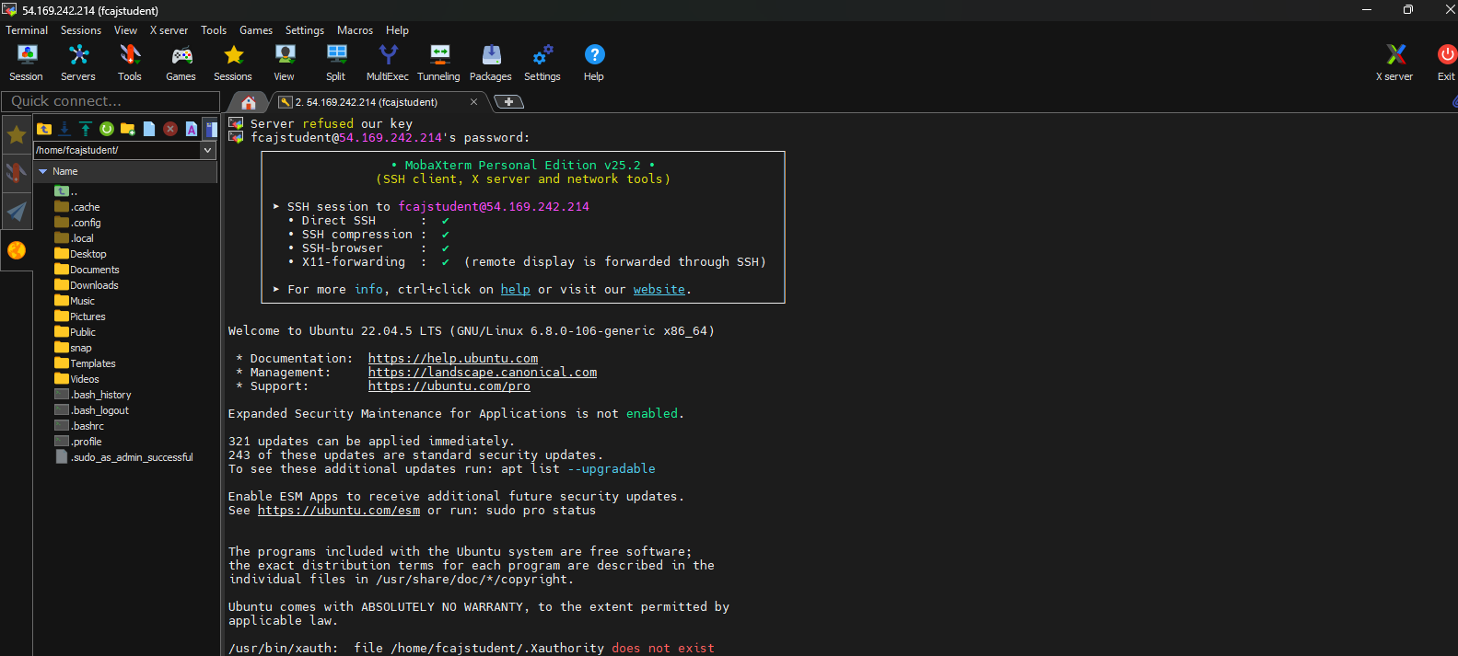The image size is (1458, 656).
Task: Open the Sessions star sidebar tab
Action: click(17, 135)
